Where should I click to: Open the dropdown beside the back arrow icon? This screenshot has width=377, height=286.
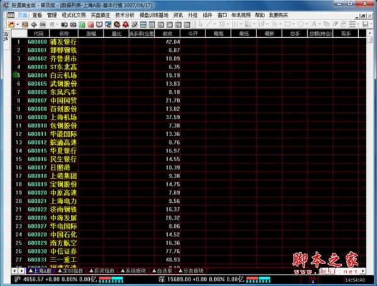[x=18, y=25]
